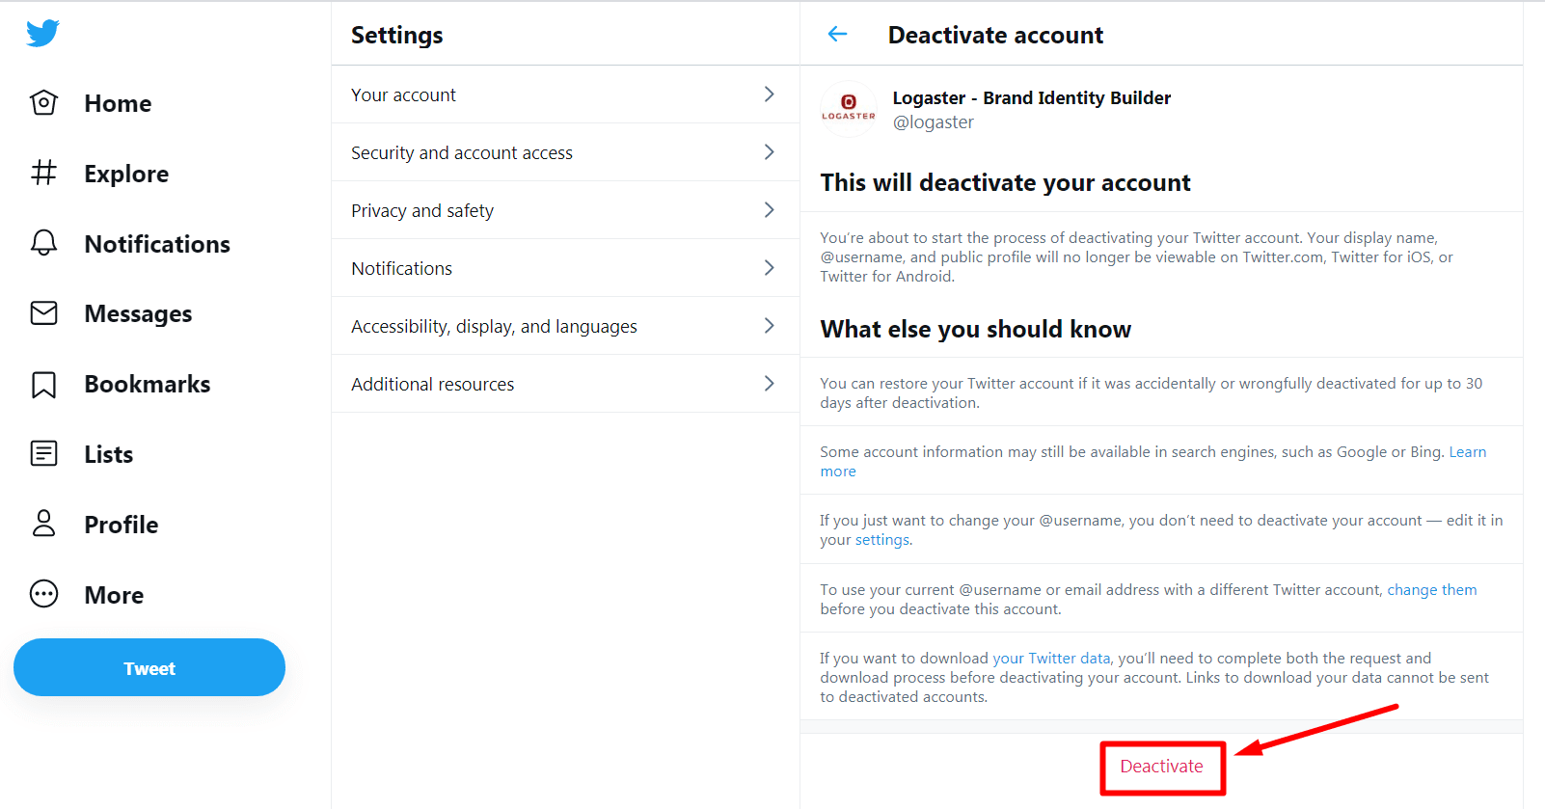Open Bookmarks in the sidebar
Screen dimensions: 1545x809
coord(148,384)
